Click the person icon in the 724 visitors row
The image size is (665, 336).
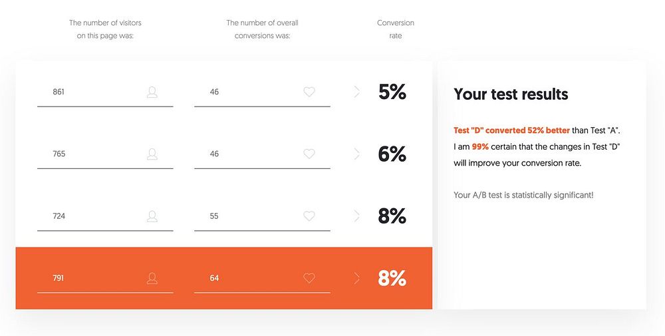click(x=152, y=216)
